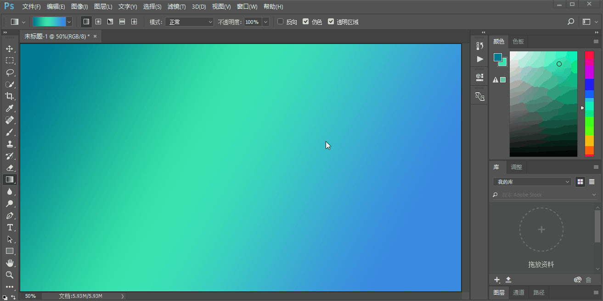Viewport: 603px width, 301px height.
Task: Uncheck the 仿色 (Dither) checkbox
Action: pyautogui.click(x=306, y=22)
